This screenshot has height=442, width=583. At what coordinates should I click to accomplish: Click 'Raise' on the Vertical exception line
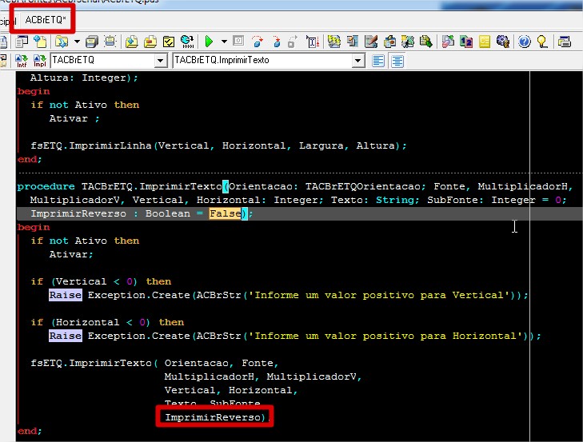[x=66, y=295]
